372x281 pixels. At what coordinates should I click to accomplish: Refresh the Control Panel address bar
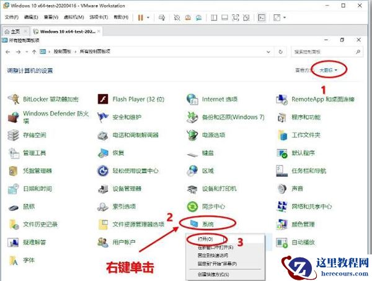coord(280,51)
